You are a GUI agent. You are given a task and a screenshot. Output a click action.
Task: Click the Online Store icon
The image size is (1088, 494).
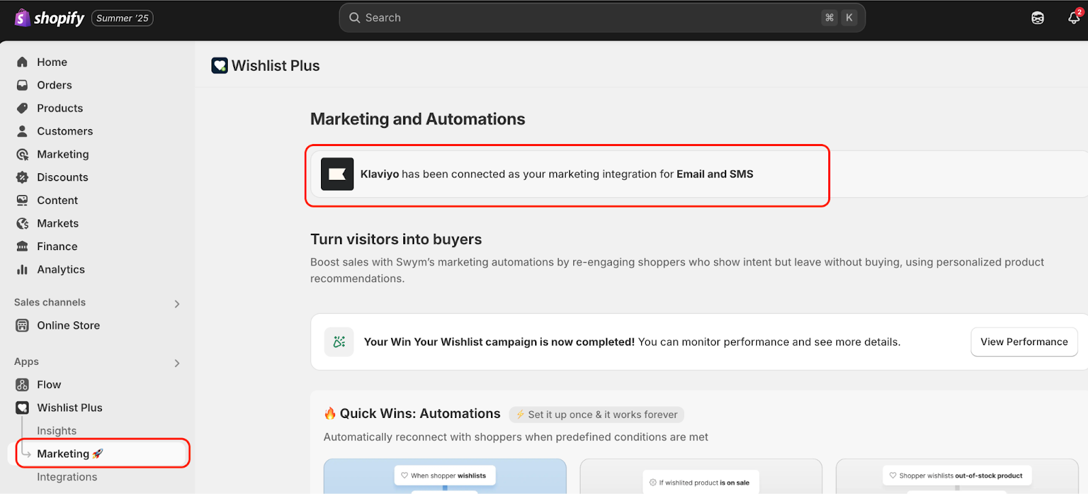pyautogui.click(x=22, y=325)
